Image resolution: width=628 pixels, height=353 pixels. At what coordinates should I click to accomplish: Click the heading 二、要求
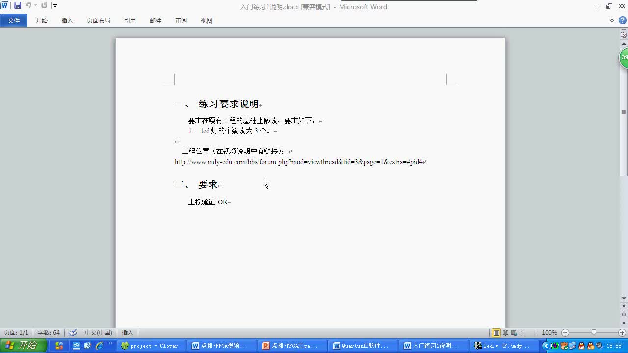pos(196,185)
